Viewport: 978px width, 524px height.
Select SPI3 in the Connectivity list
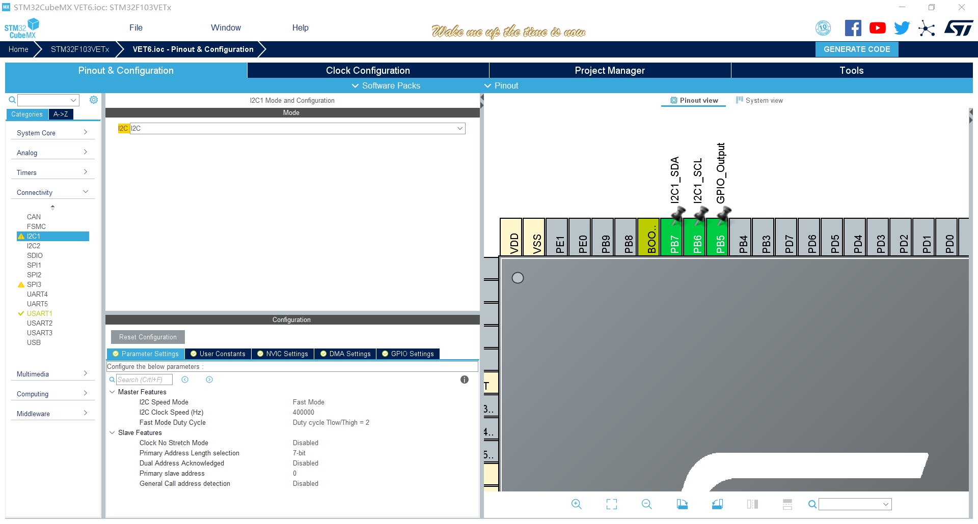[34, 284]
